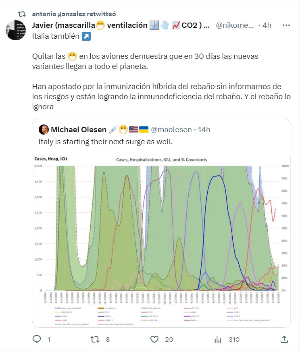Click Javier's profile avatar

(17, 30)
